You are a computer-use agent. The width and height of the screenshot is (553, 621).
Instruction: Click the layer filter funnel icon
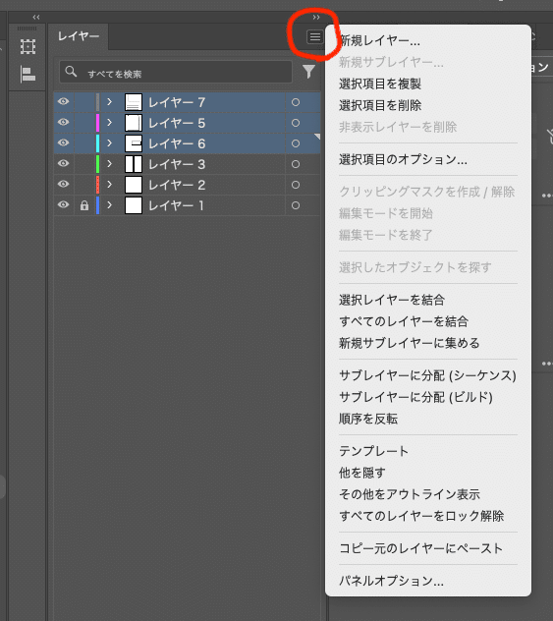[x=308, y=72]
